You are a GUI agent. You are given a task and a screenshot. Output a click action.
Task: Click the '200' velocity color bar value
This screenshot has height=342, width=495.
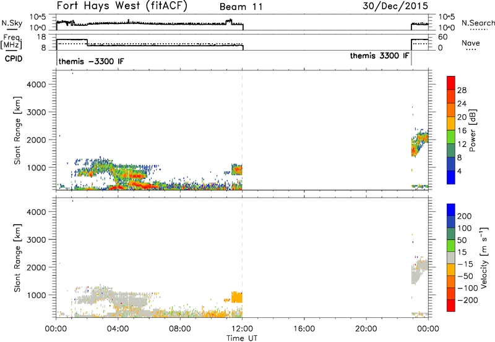[465, 216]
